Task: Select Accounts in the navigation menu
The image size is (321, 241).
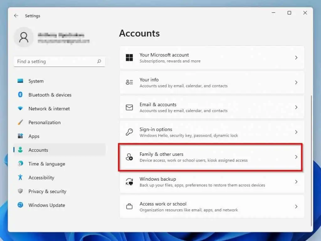Action: point(38,150)
